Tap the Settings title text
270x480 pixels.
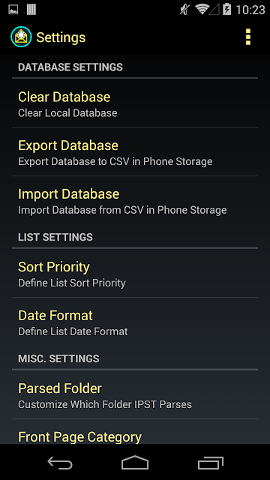tap(61, 37)
